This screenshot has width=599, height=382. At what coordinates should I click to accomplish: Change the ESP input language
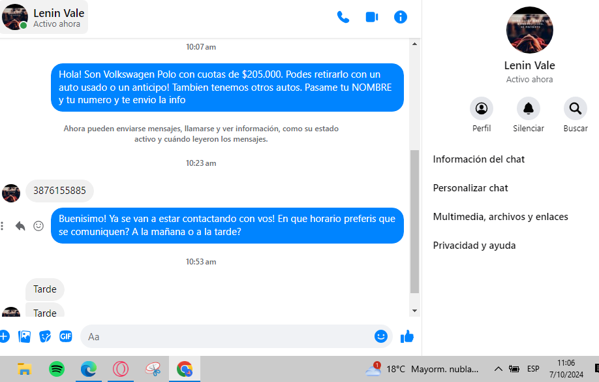pyautogui.click(x=533, y=370)
